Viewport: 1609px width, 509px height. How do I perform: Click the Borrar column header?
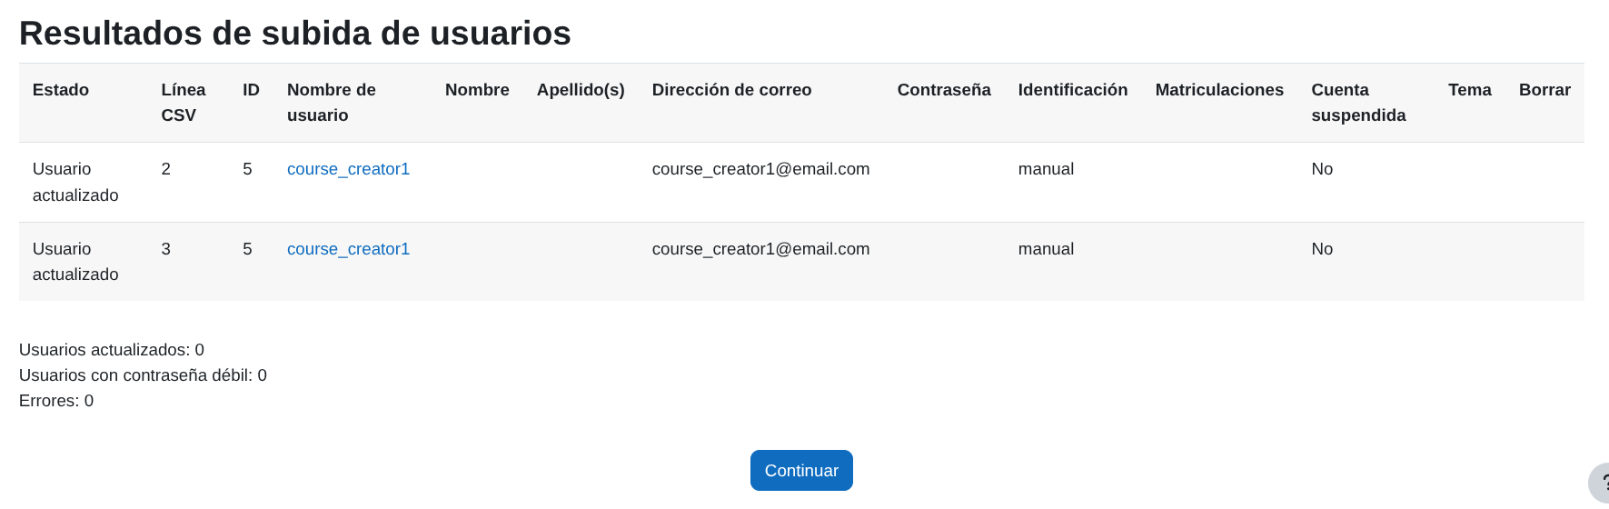click(x=1544, y=90)
